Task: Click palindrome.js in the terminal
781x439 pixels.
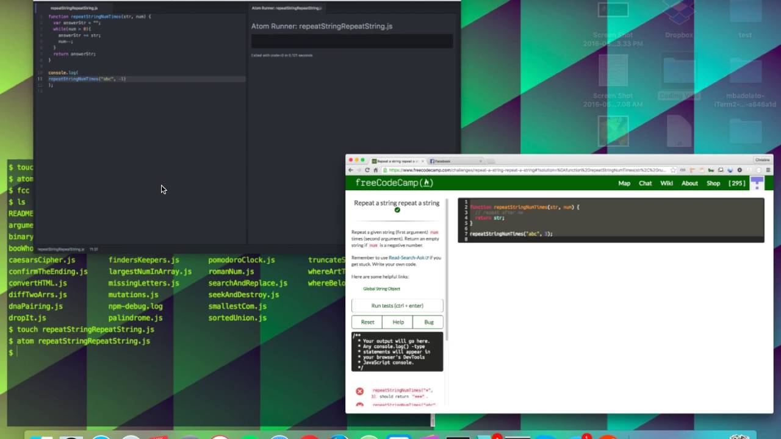Action: point(135,318)
